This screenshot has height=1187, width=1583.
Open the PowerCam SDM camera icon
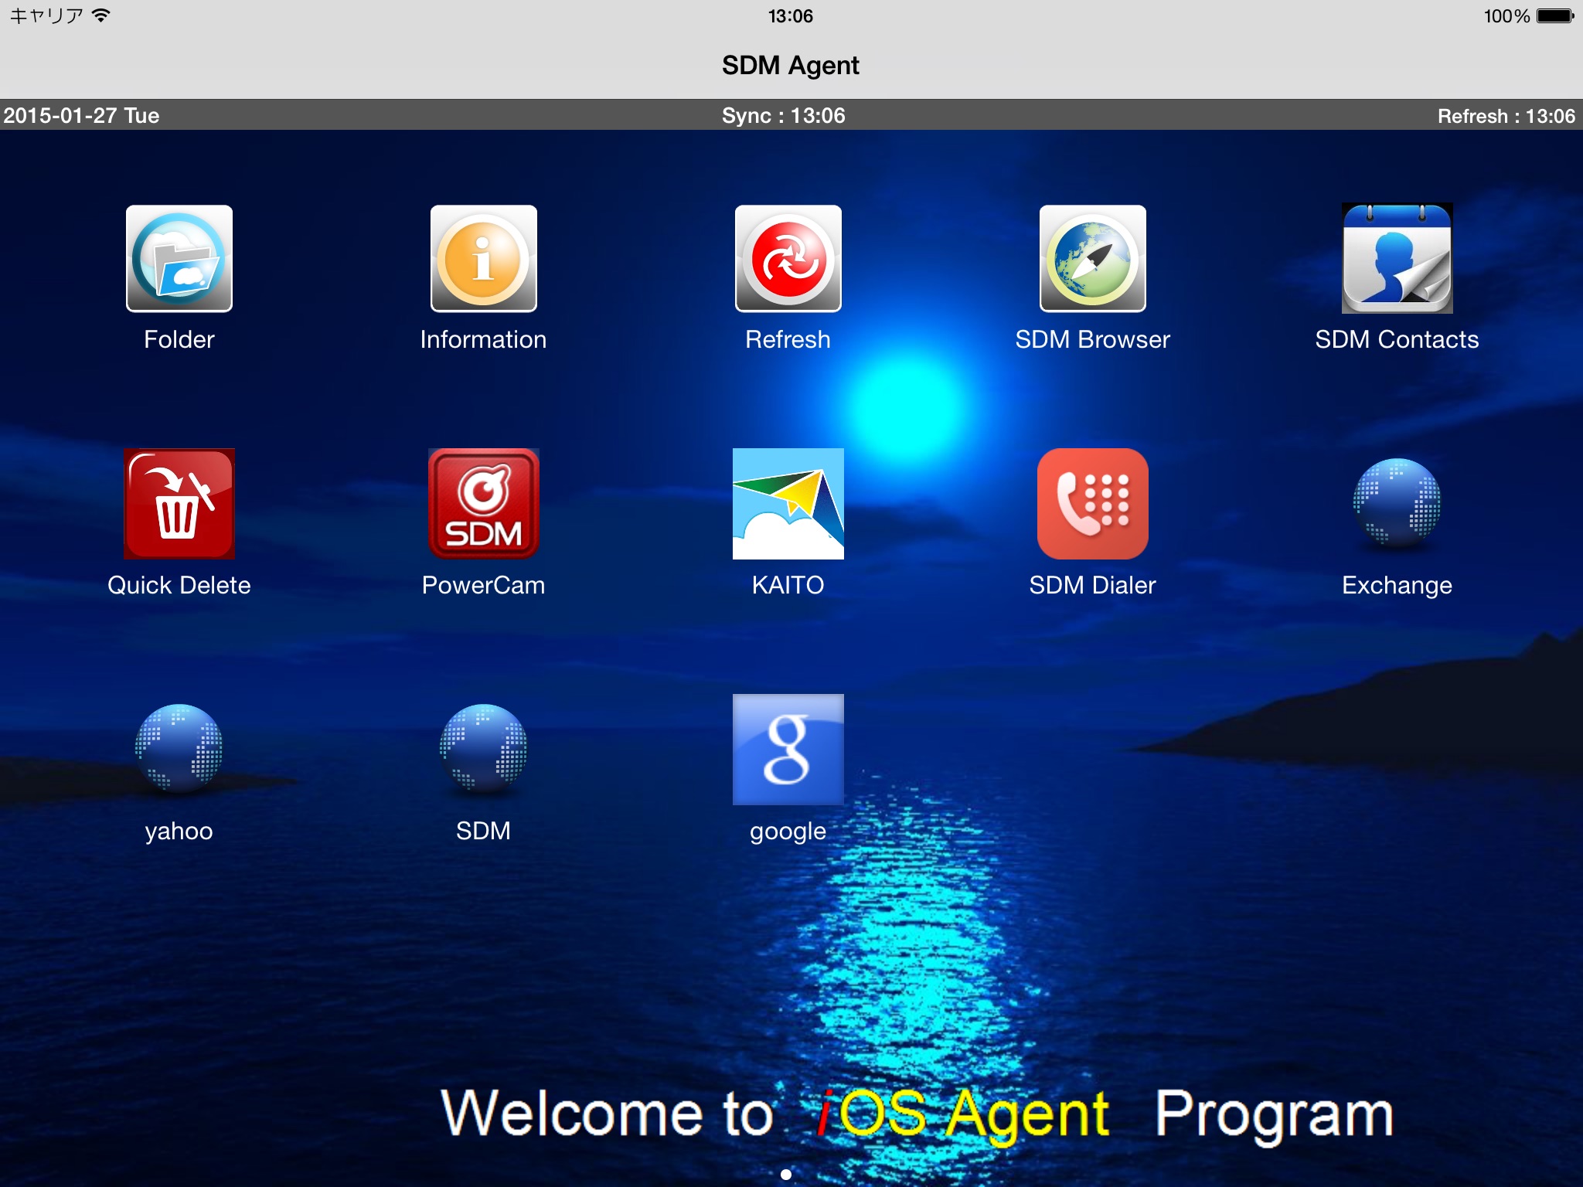tap(484, 504)
